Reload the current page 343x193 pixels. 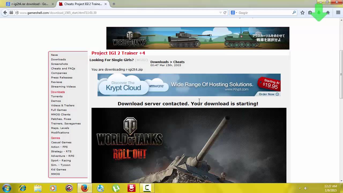225,13
